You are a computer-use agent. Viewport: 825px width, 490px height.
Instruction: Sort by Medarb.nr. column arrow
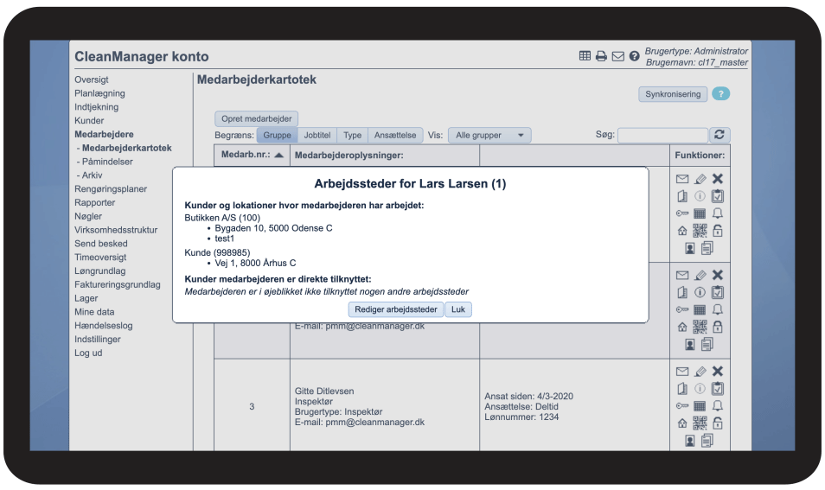coord(278,155)
